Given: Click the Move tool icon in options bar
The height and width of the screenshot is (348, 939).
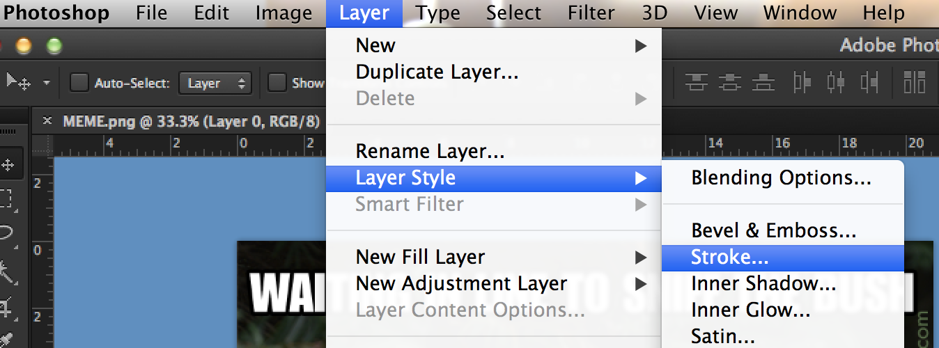Looking at the screenshot, I should (x=18, y=82).
